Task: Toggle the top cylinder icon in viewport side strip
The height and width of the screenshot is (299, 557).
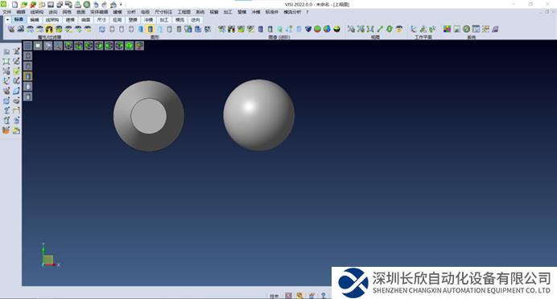Action: pos(27,55)
